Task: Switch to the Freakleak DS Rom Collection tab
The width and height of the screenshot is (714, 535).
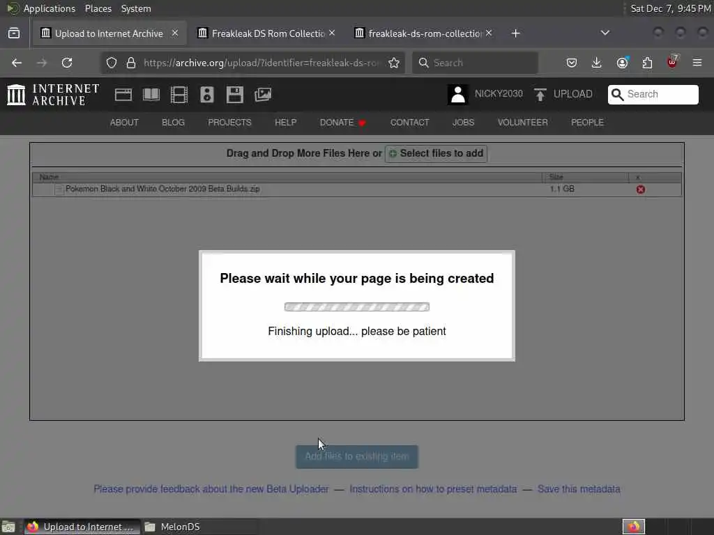Action: pos(266,33)
